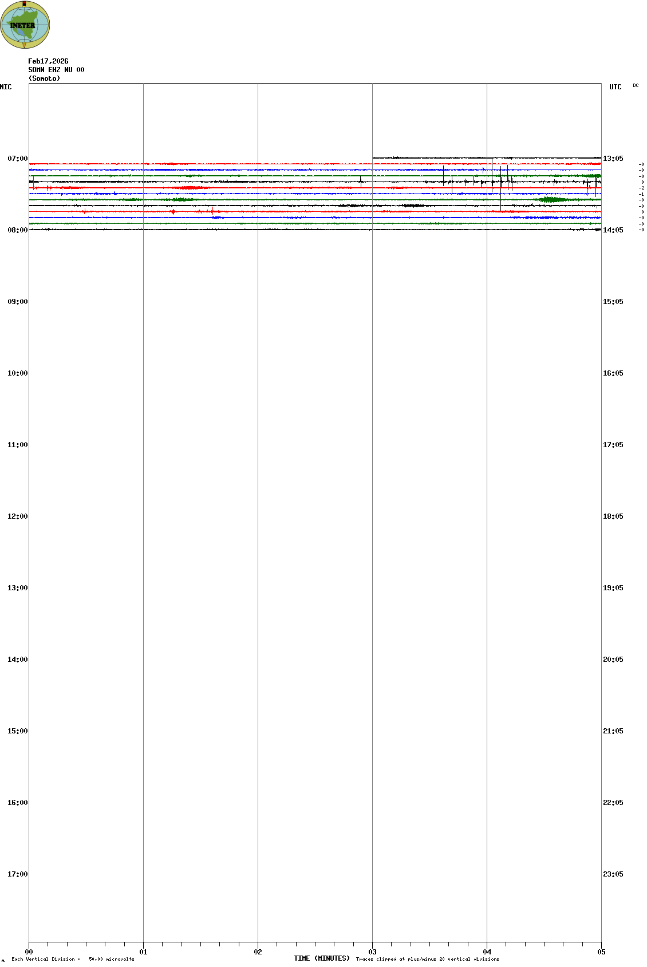Screen dimensions: 647x967
Task: Click the 08:00 local time marker
Action: (x=17, y=230)
